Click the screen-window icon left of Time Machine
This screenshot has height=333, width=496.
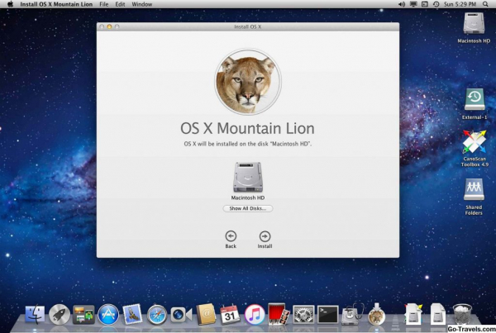425,4
